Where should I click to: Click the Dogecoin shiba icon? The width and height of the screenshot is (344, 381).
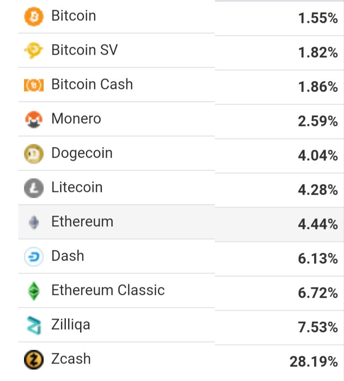tap(34, 154)
